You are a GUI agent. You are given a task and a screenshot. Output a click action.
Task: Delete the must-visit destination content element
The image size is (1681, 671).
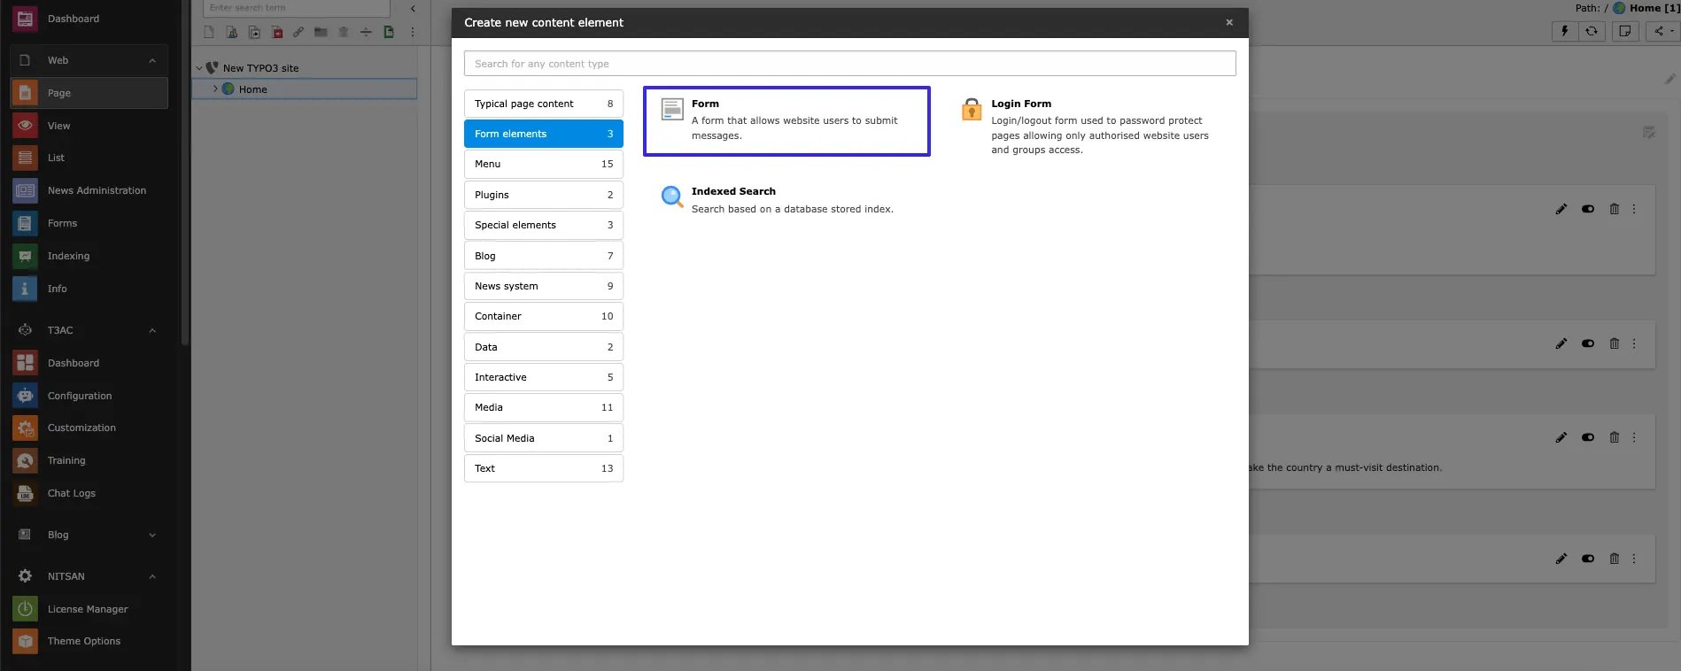click(1614, 437)
